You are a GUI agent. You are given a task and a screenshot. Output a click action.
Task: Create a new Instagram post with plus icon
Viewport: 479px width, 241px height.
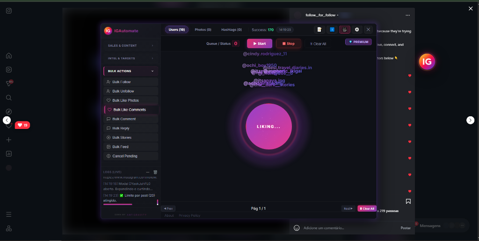pyautogui.click(x=9, y=140)
